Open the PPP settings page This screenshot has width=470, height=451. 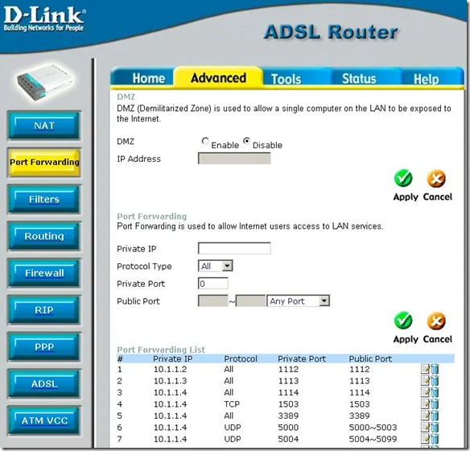[44, 346]
